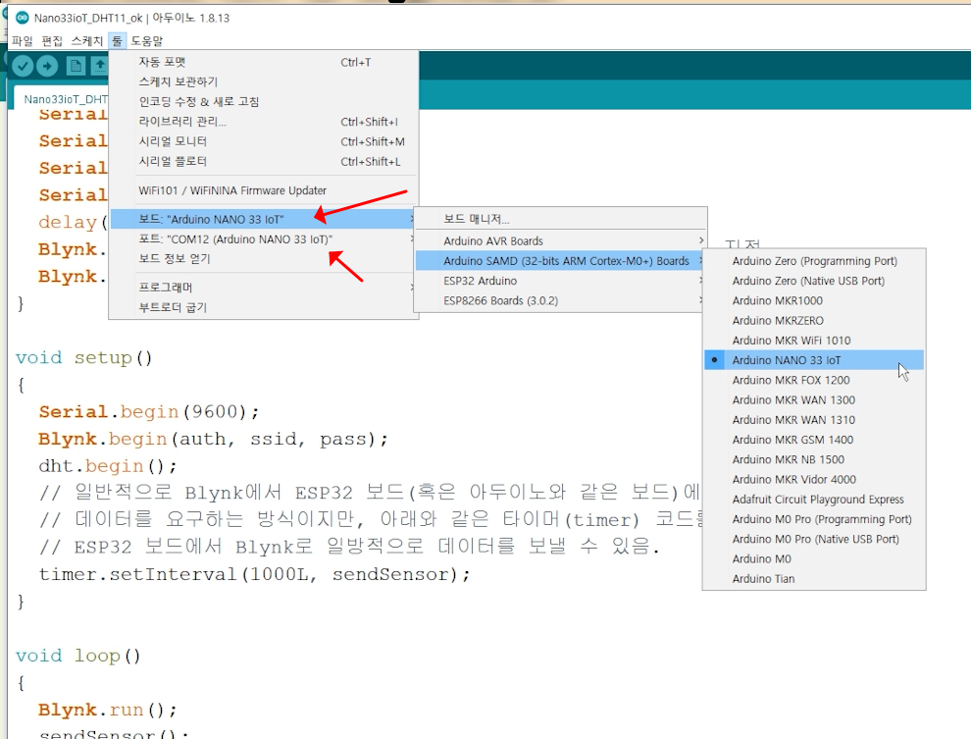Image resolution: width=971 pixels, height=739 pixels.
Task: Choose Arduino MKR Vidor 4000 board
Action: point(814,479)
